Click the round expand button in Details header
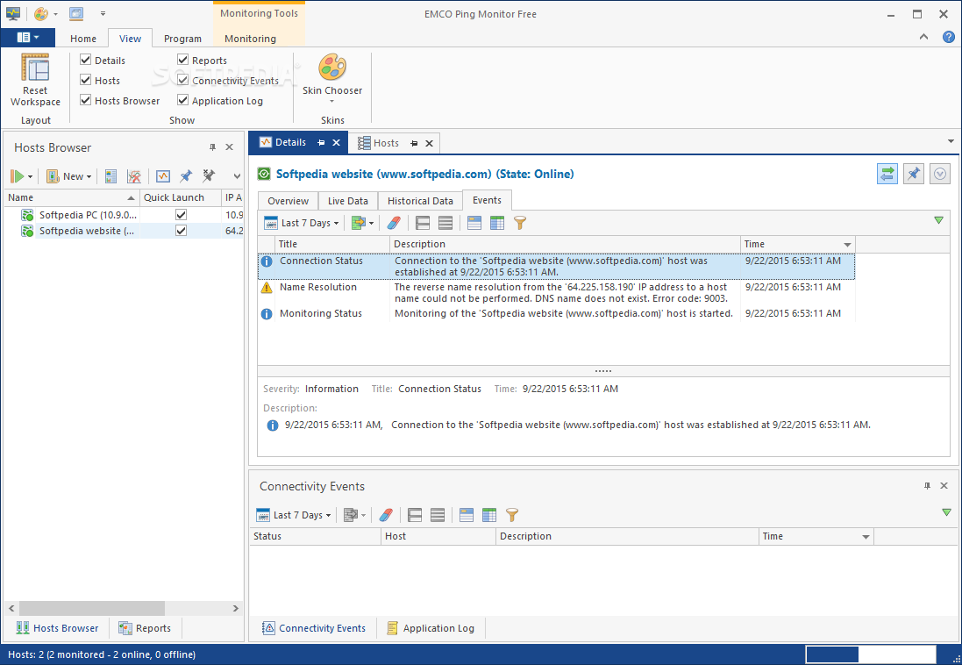The height and width of the screenshot is (665, 962). (x=940, y=174)
